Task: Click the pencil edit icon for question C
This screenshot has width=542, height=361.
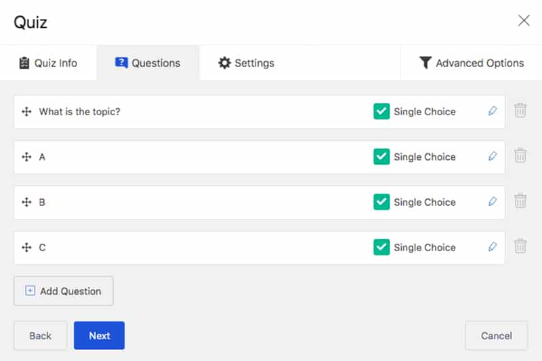Action: pos(493,247)
